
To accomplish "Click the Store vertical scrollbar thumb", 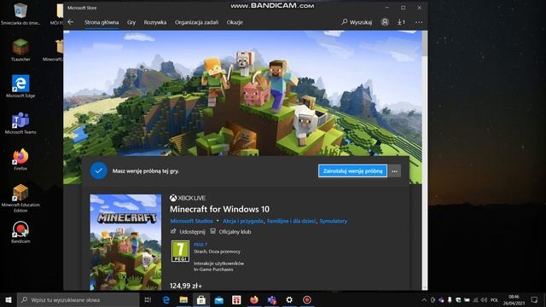I will tap(425, 43).
